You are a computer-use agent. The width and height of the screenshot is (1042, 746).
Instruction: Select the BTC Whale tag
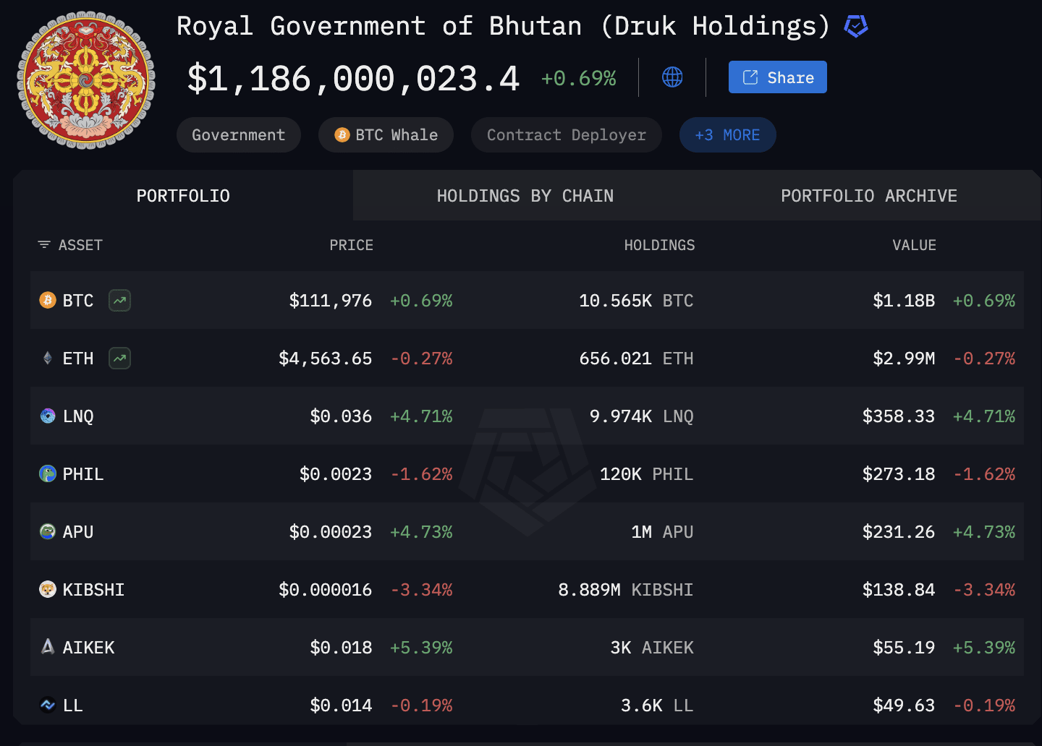point(386,135)
